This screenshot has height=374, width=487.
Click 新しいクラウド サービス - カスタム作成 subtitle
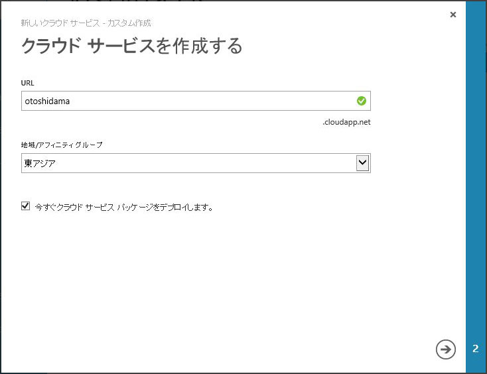(86, 23)
